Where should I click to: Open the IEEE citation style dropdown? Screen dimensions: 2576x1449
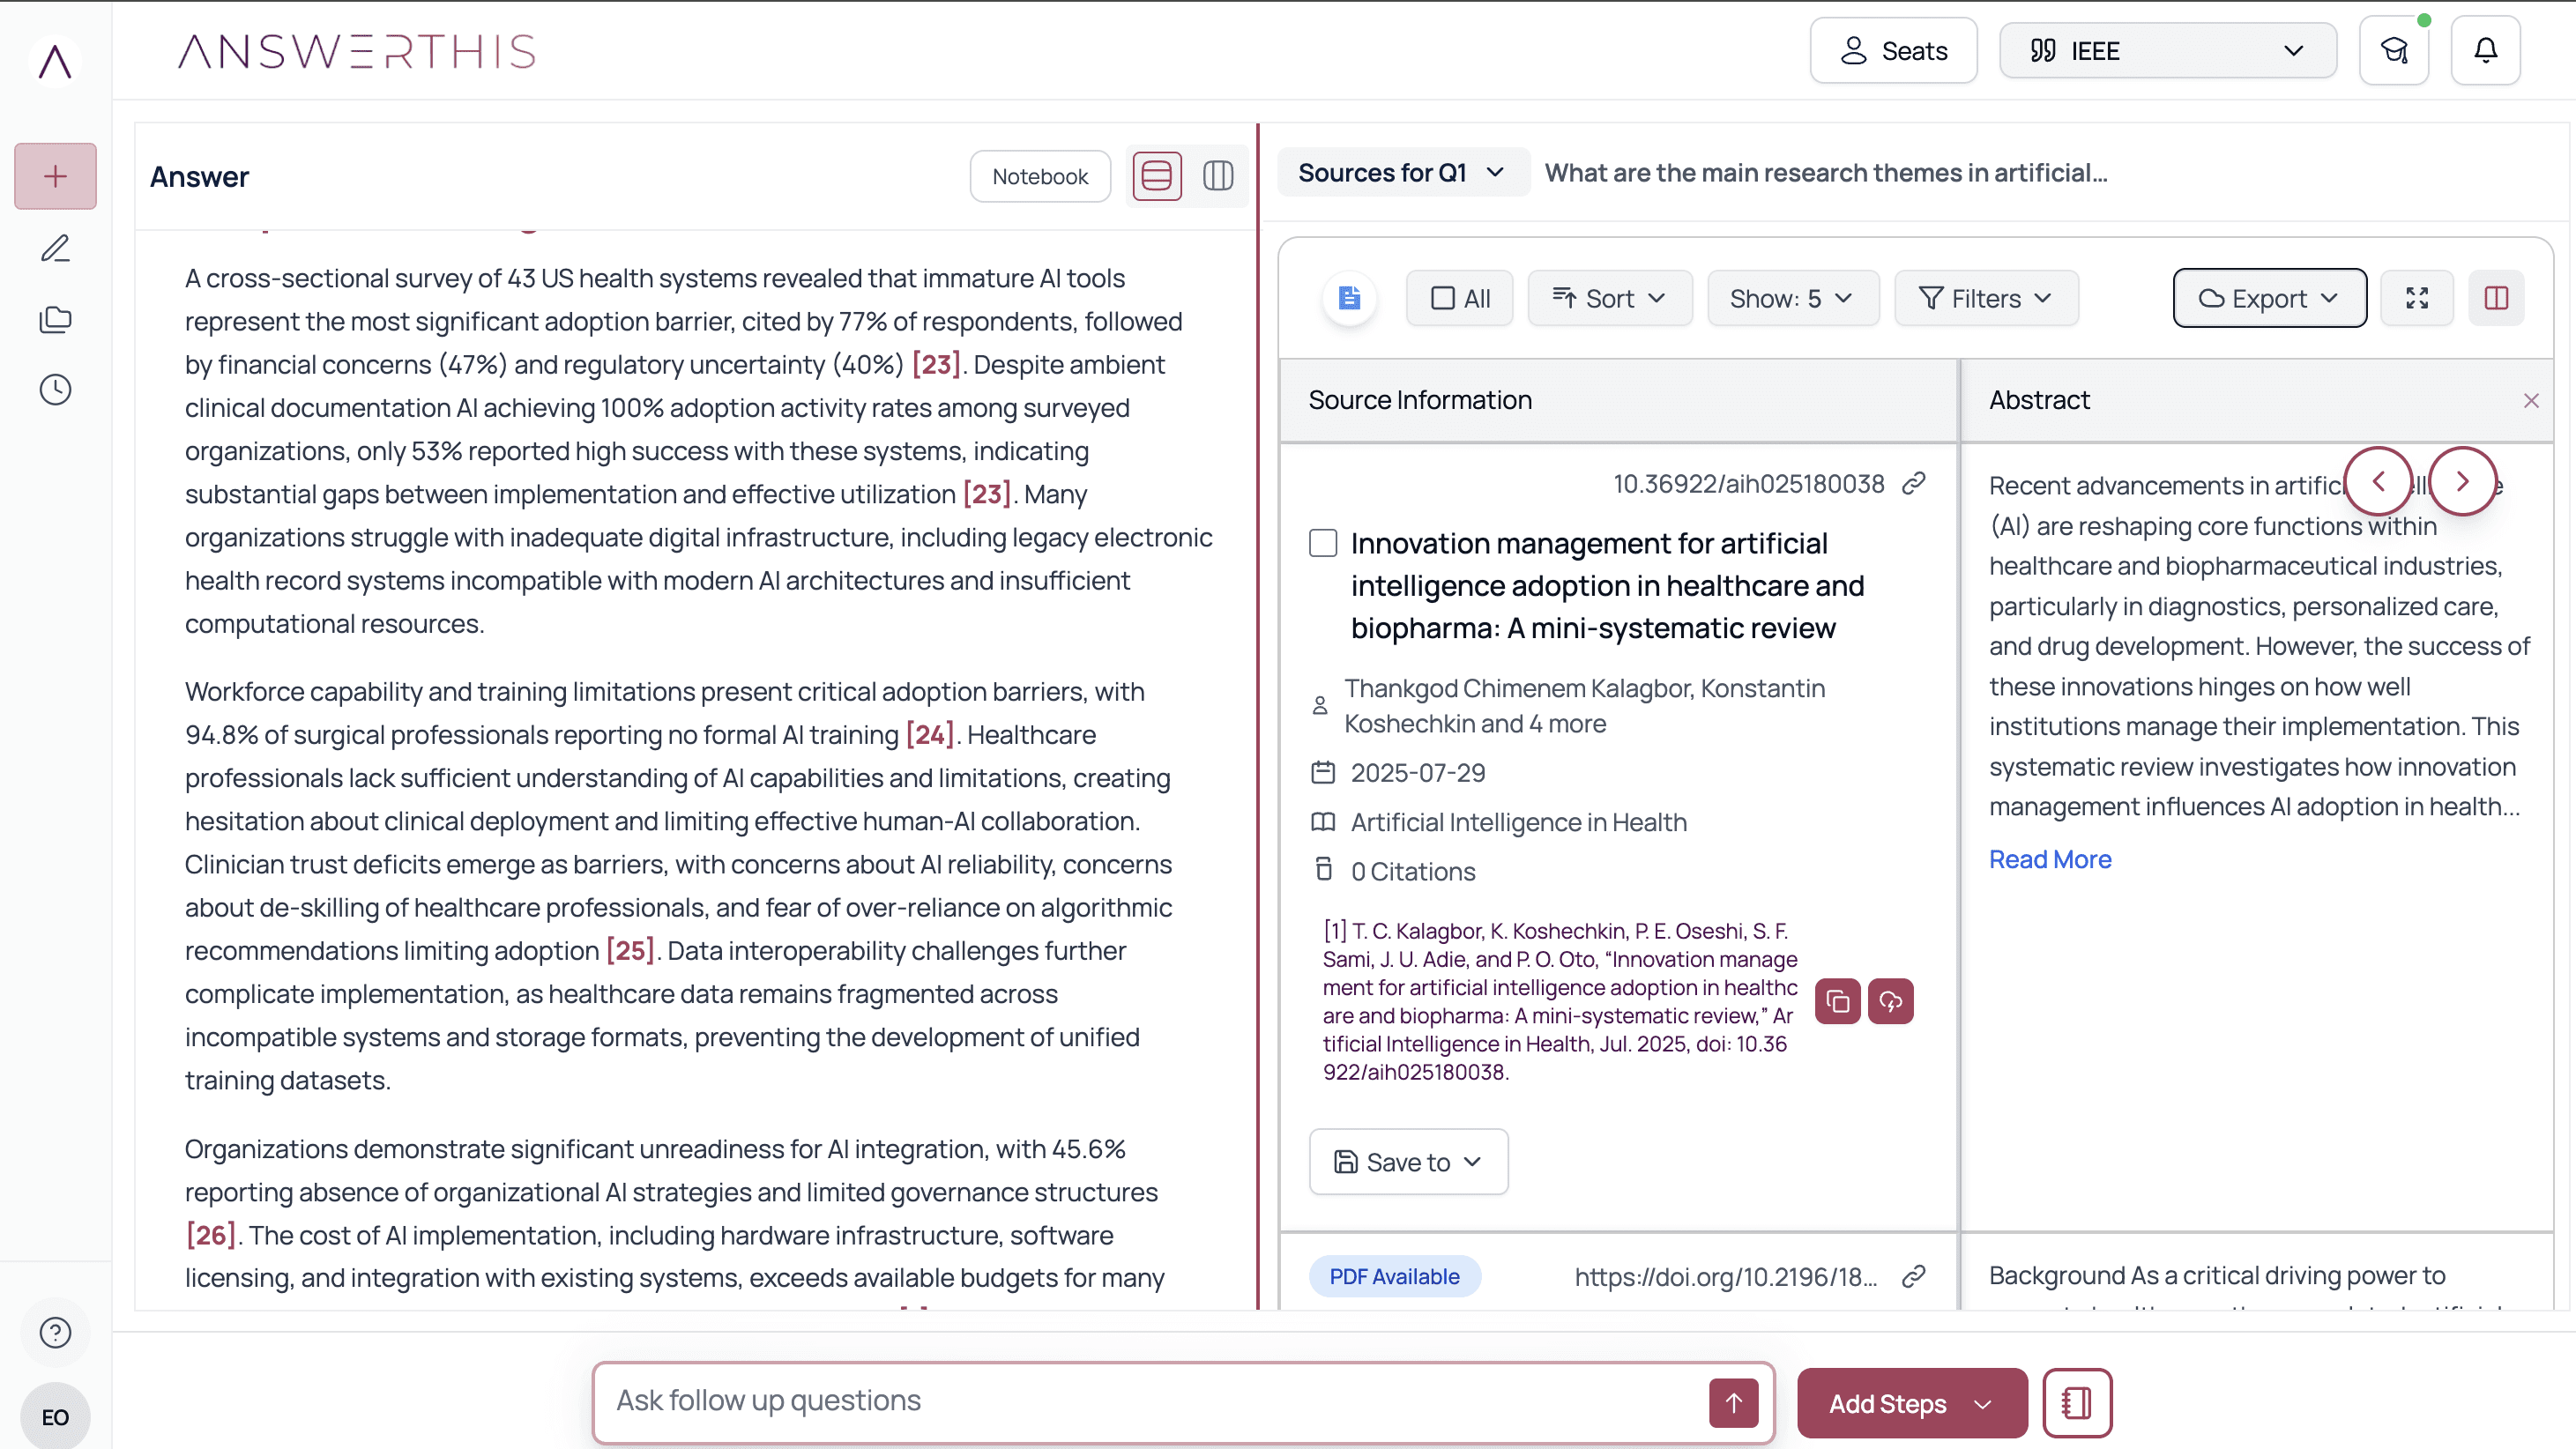pyautogui.click(x=2167, y=51)
